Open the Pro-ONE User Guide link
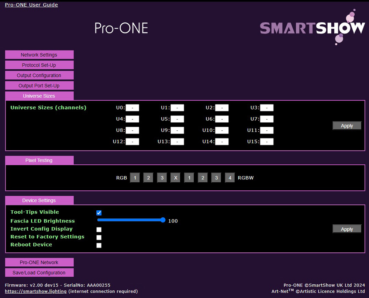This screenshot has height=298, width=369. pyautogui.click(x=31, y=5)
